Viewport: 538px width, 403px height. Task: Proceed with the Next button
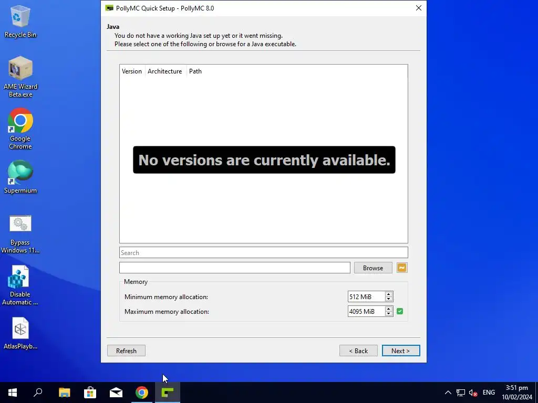401,351
